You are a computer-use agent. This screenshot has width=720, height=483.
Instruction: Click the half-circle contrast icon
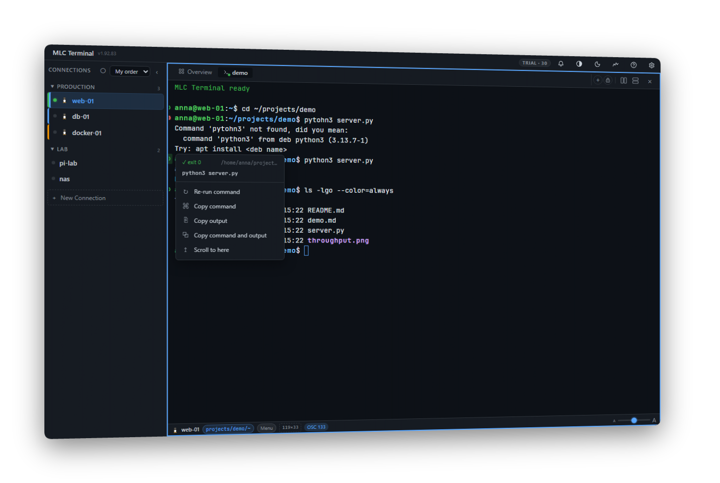click(x=579, y=64)
